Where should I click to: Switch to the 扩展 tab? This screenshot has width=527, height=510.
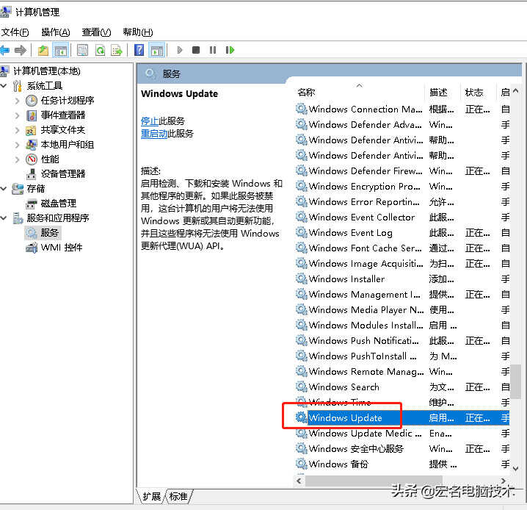pos(152,496)
